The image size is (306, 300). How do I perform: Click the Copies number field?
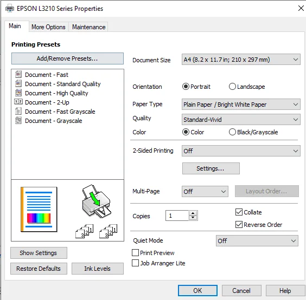[177, 216]
